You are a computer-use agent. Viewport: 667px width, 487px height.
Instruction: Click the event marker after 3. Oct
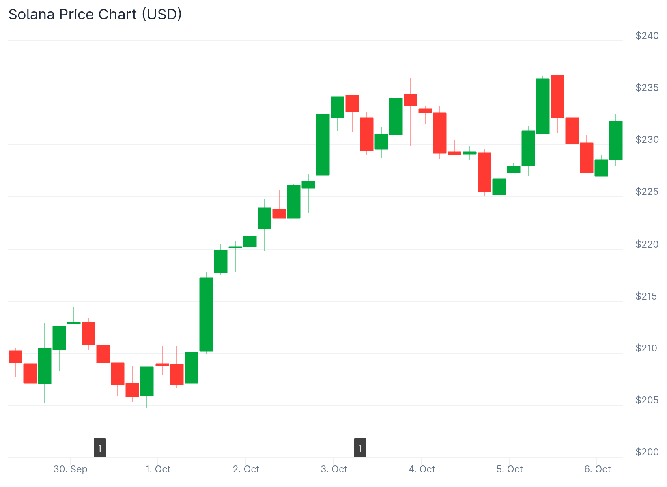(x=360, y=448)
